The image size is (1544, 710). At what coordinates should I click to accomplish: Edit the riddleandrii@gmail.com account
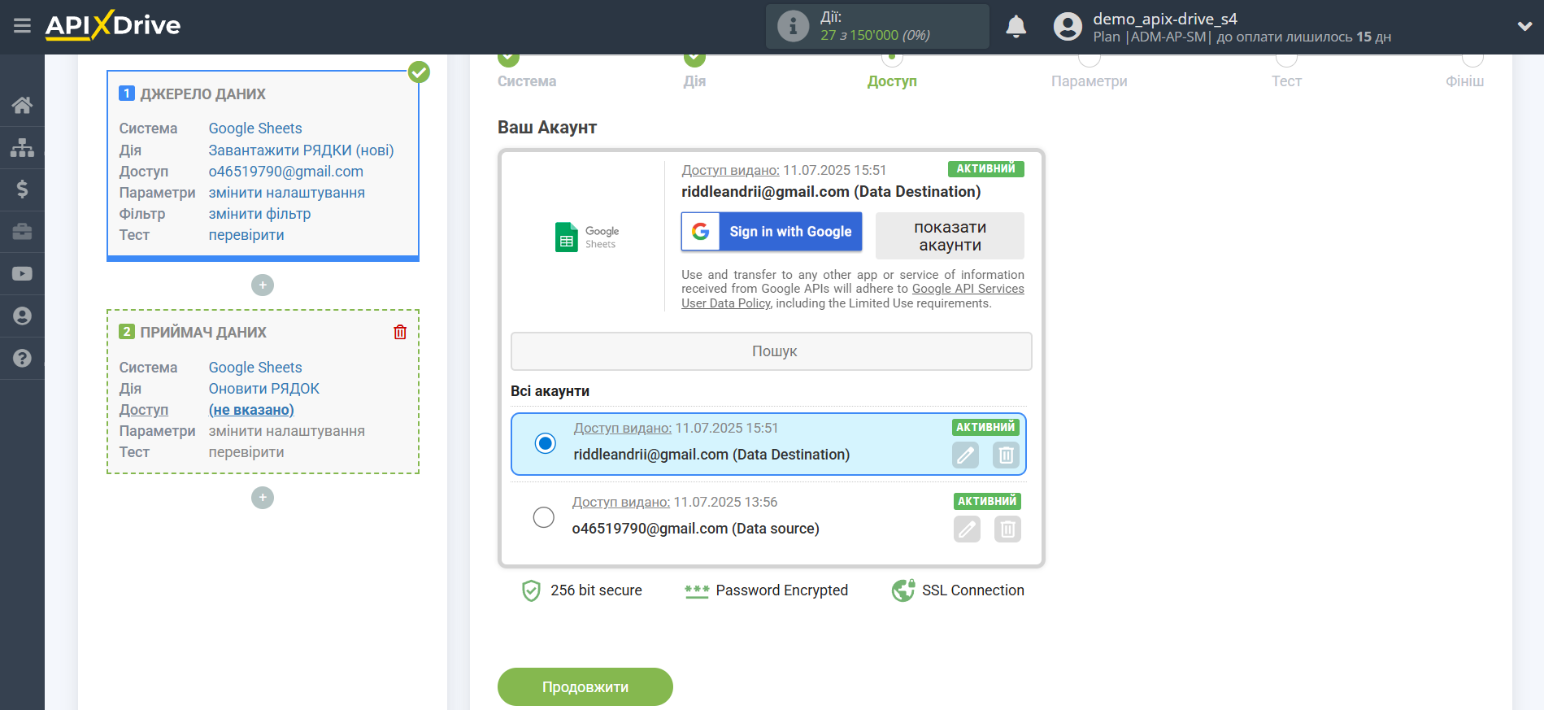pos(965,455)
